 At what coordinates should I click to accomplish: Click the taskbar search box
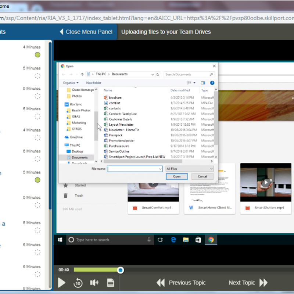click(110, 240)
